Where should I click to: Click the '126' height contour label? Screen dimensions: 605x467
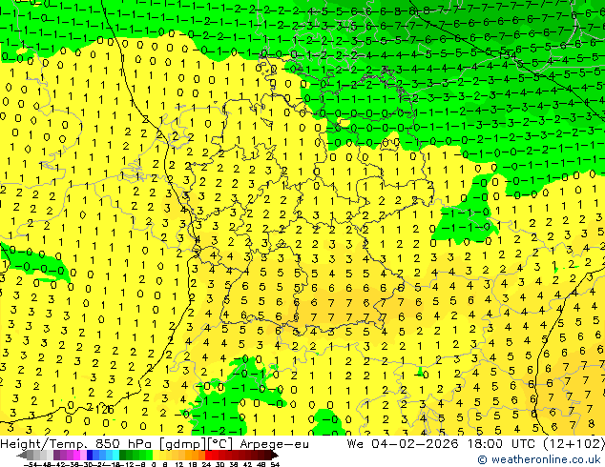(105, 409)
